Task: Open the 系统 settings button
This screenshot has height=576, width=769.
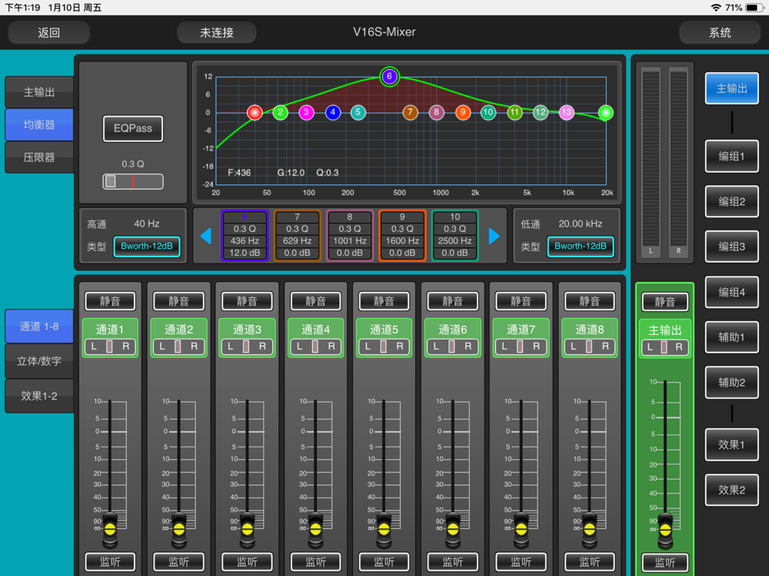Action: [720, 33]
